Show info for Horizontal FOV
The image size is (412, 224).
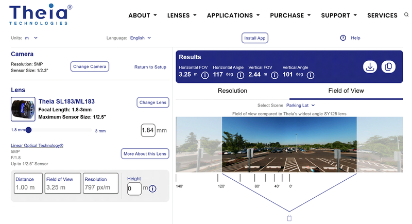pyautogui.click(x=205, y=75)
